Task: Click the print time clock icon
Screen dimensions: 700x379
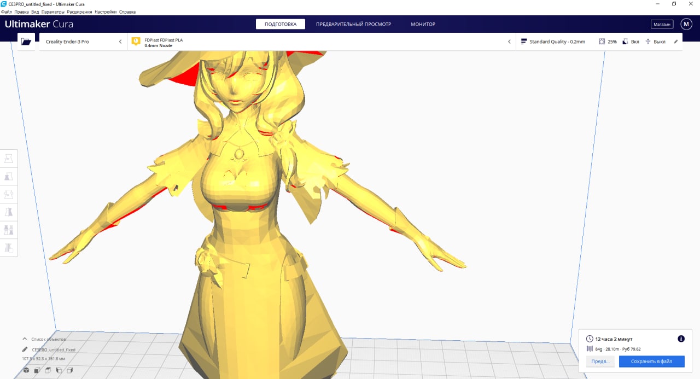Action: click(590, 339)
